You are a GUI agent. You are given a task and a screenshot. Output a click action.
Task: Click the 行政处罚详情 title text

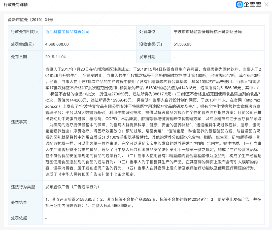[16, 5]
